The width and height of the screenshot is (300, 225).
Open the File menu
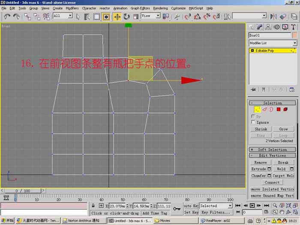4,8
